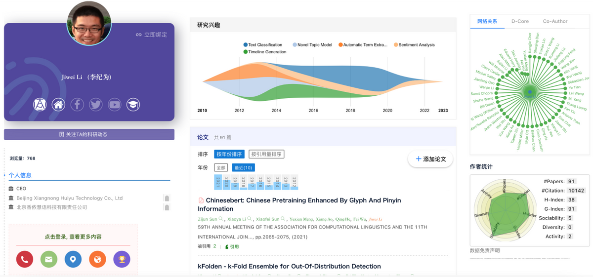
Task: Toggle the Text Classification legend swatch
Action: pyautogui.click(x=246, y=45)
